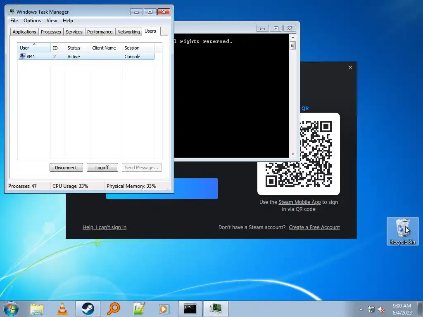Screen dimensions: 423x317
Task: Close the Command Prompt window
Action: [290, 28]
